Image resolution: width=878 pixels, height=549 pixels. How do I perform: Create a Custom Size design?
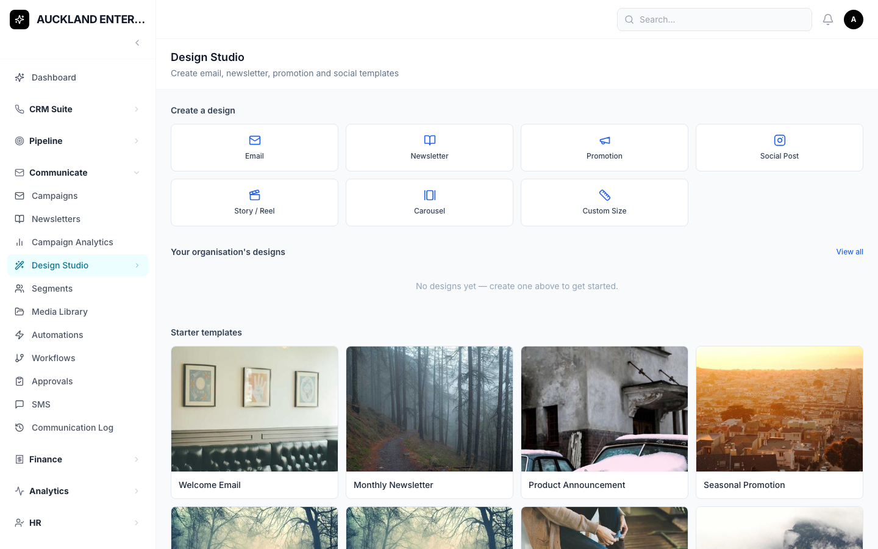tap(604, 203)
